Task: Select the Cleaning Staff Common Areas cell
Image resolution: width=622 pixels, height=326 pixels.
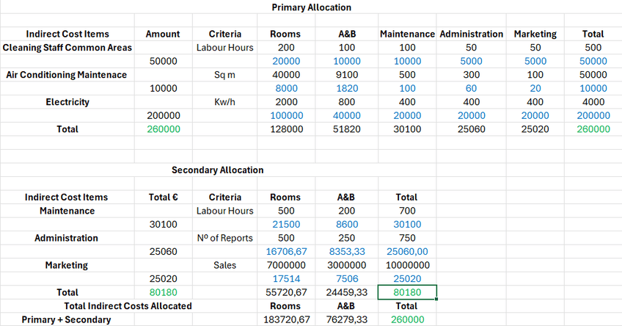Action: (67, 48)
